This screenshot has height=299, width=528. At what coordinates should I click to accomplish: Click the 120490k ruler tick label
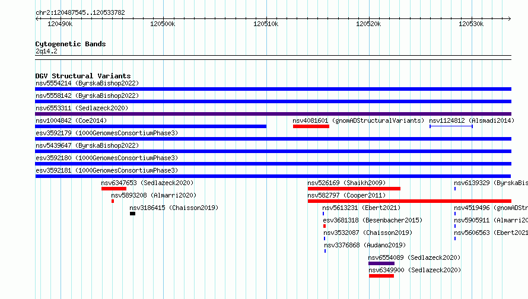coord(60,24)
